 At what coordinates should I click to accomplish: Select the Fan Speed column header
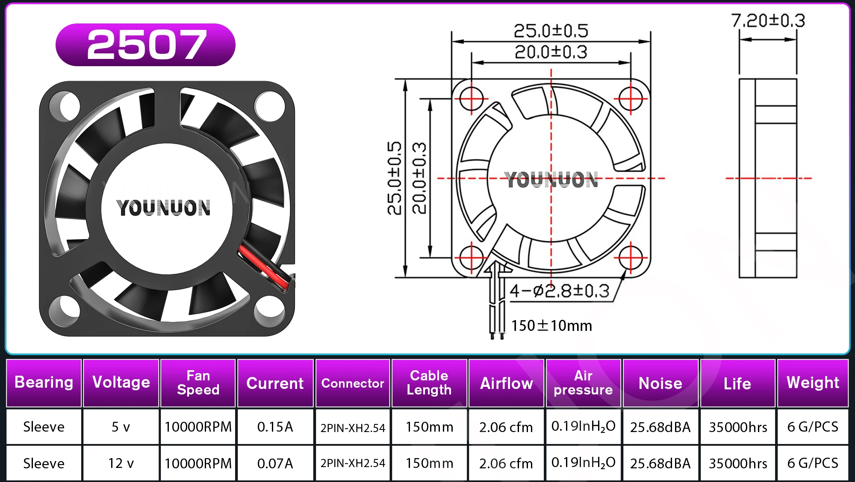[x=198, y=383]
